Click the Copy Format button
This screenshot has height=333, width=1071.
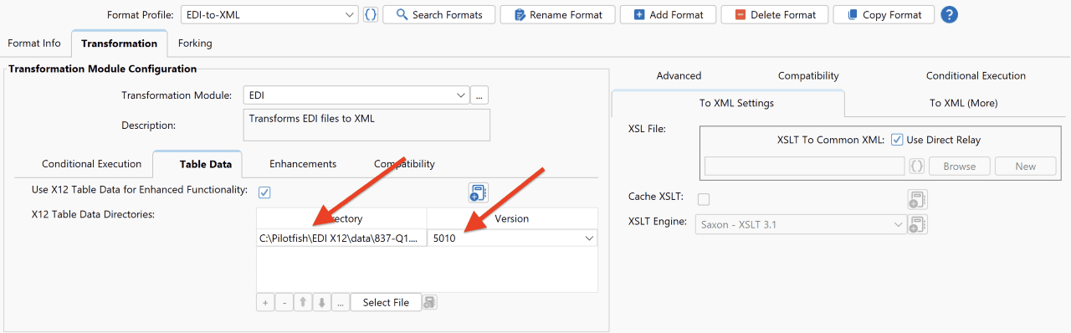[x=884, y=14]
